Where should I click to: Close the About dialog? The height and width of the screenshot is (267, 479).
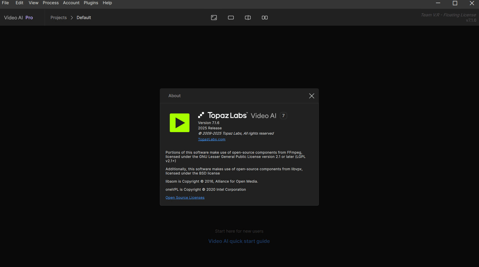click(312, 96)
